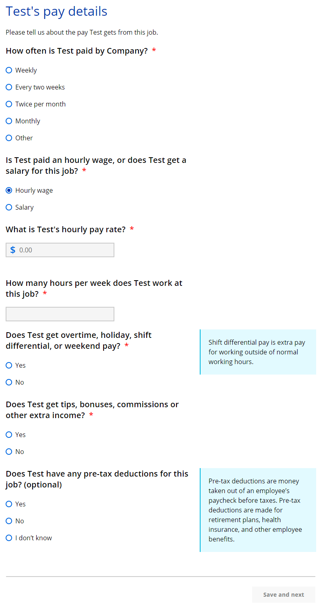Choose Salary radio button
This screenshot has height=608, width=323.
(9, 208)
